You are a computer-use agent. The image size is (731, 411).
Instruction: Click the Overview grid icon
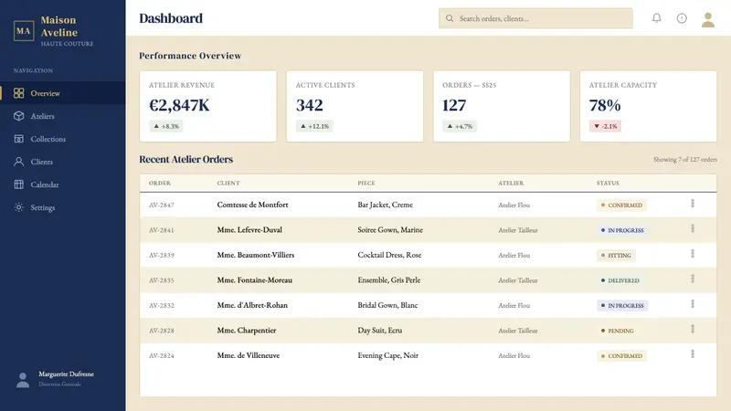coord(18,93)
